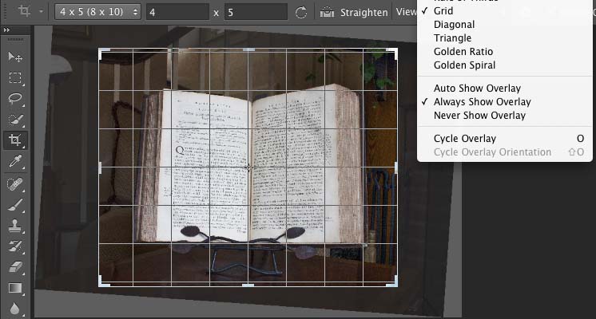Select the Gradient tool
The height and width of the screenshot is (319, 596).
[x=15, y=288]
